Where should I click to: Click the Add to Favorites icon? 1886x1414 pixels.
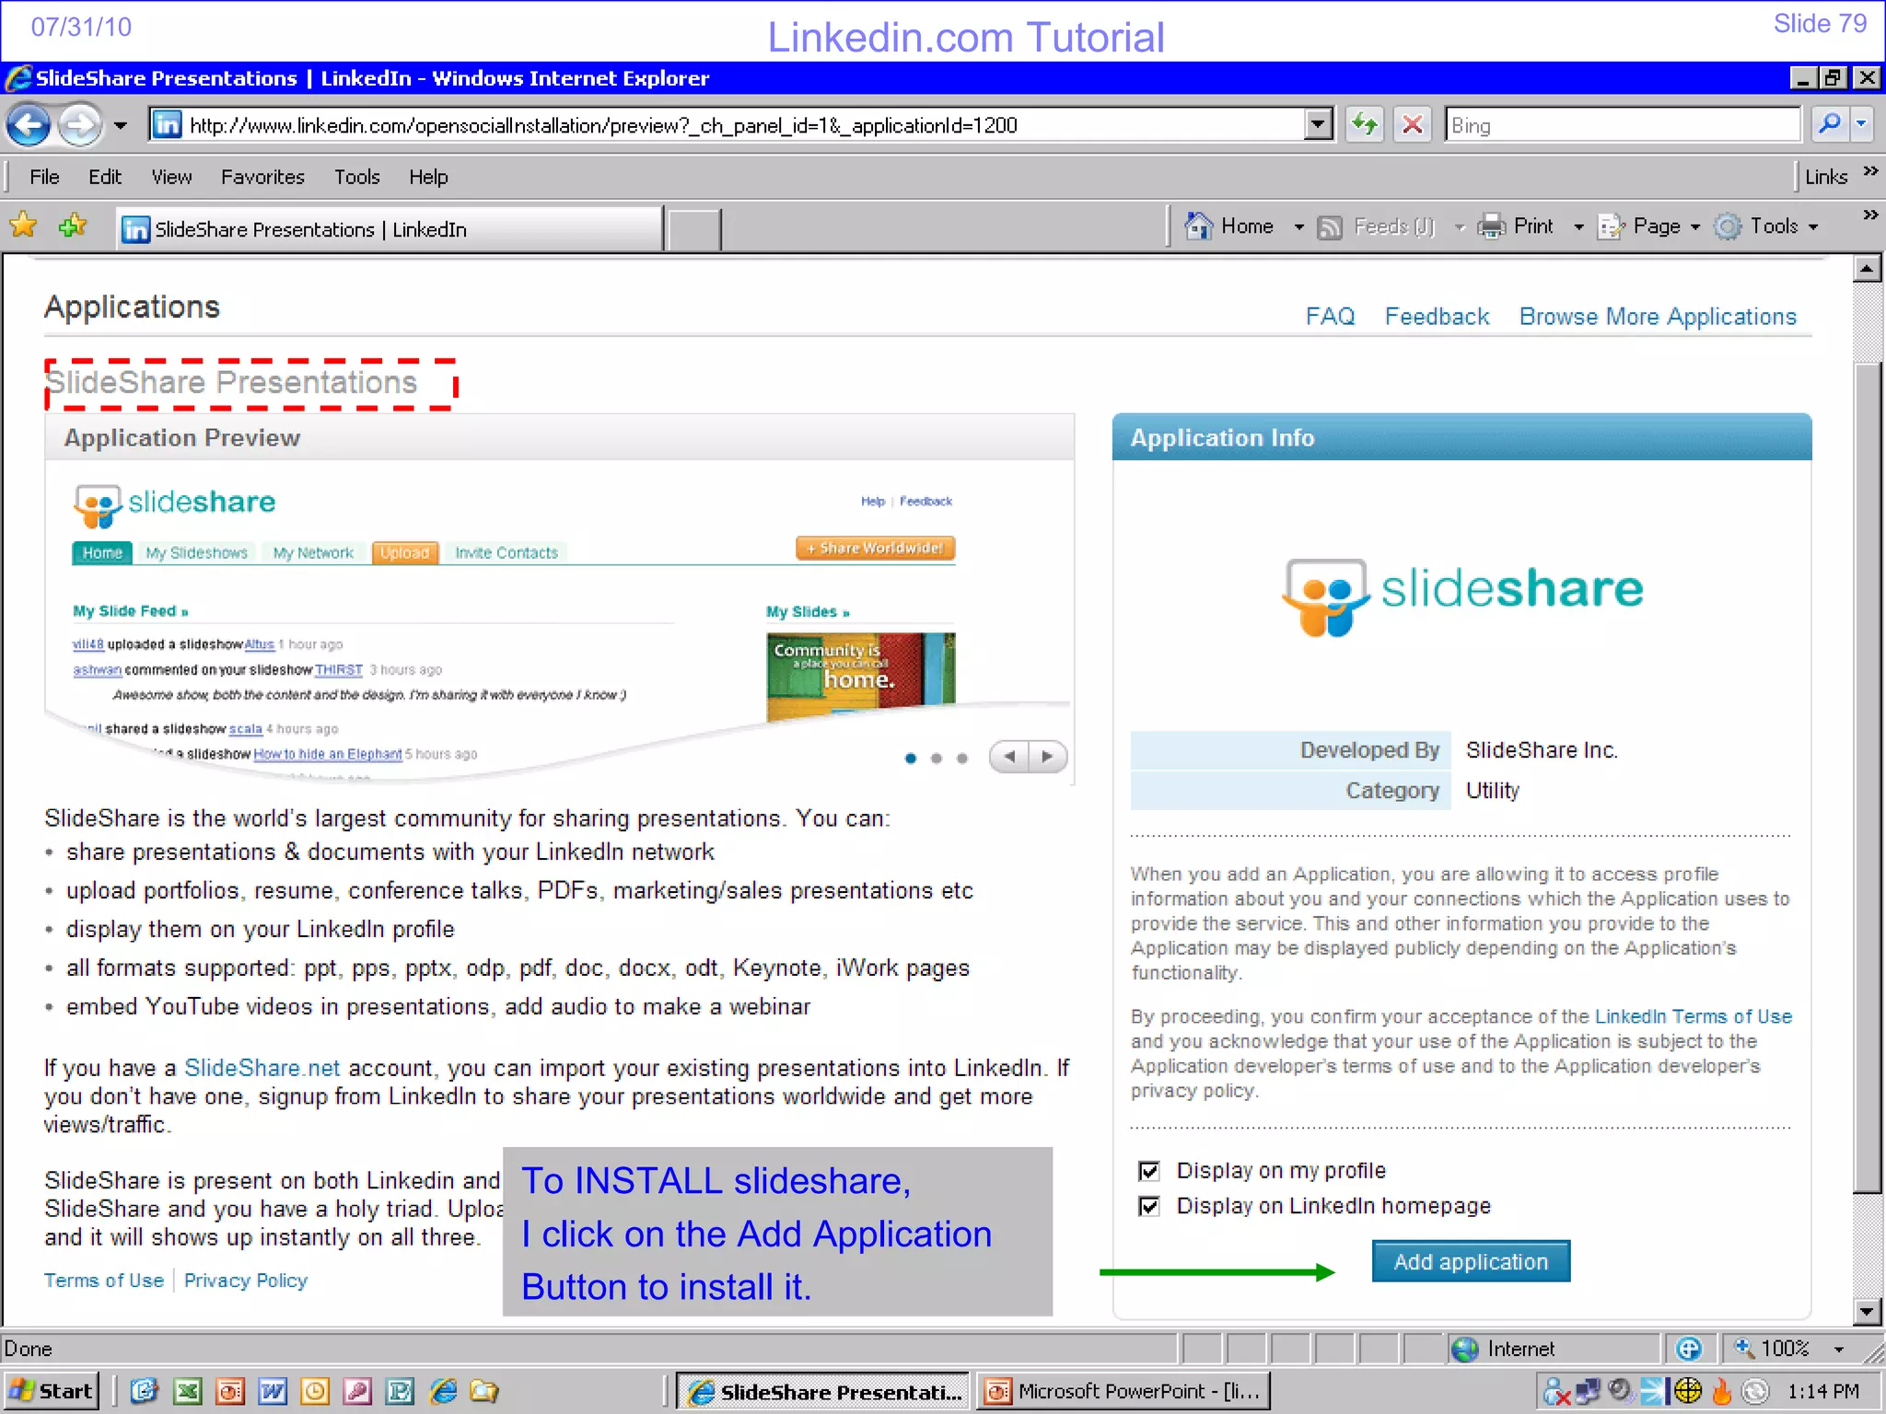pos(72,226)
